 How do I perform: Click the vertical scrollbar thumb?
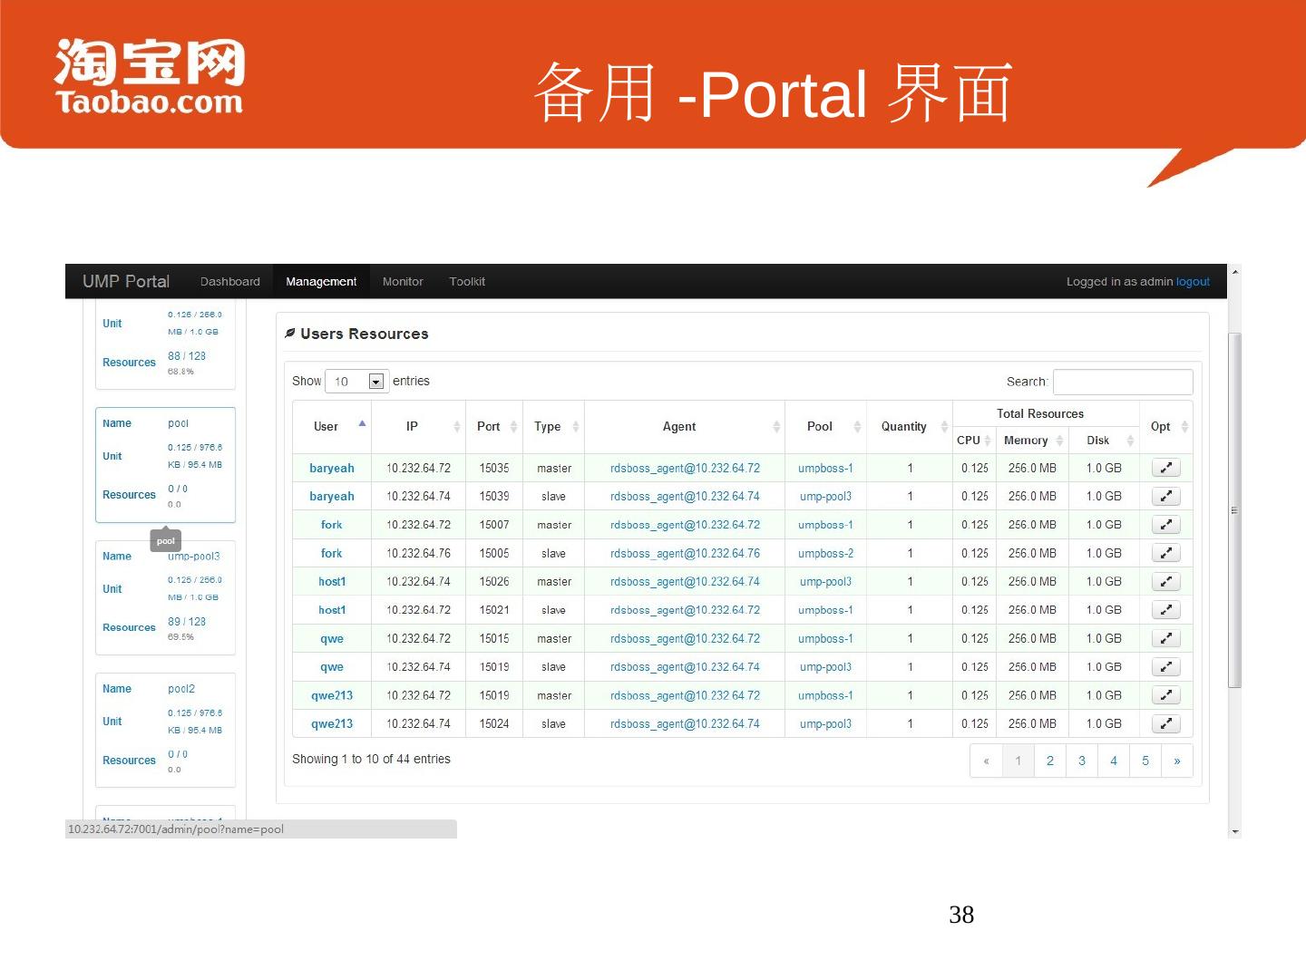[1234, 510]
